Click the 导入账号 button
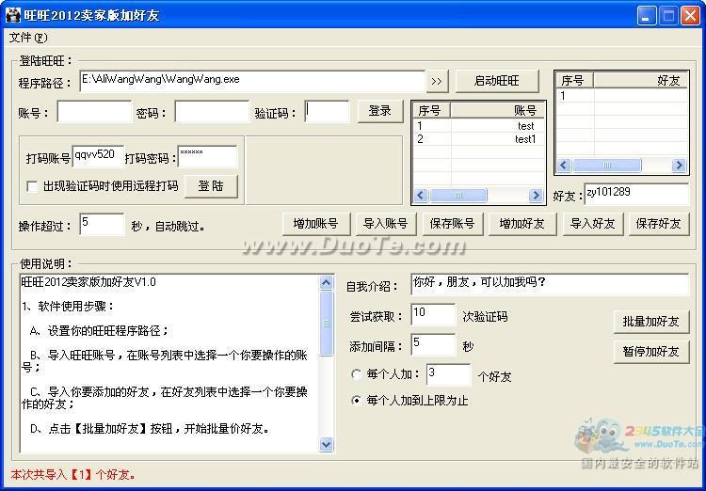Image resolution: width=706 pixels, height=491 pixels. tap(386, 224)
